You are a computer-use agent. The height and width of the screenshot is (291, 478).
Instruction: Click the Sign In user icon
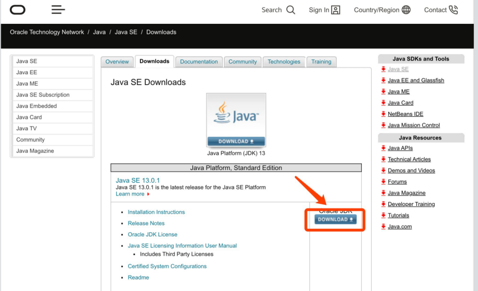coord(335,10)
